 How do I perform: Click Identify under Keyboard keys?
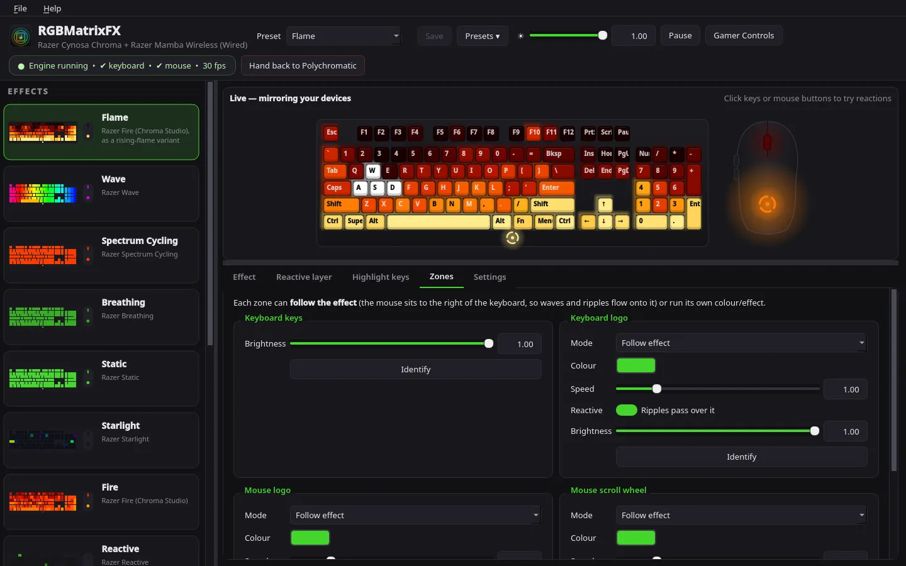(416, 369)
